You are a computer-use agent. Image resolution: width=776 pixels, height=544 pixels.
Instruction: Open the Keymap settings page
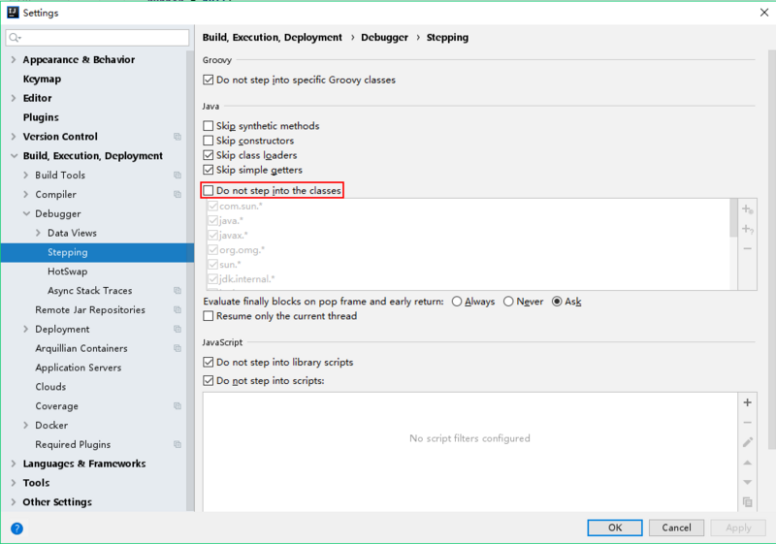pos(42,79)
